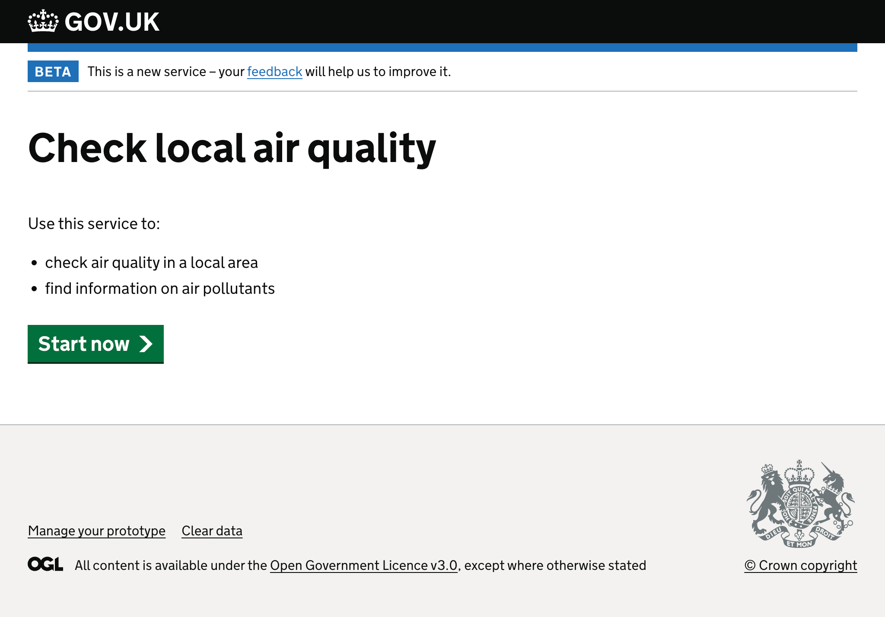Click the Start now button
This screenshot has width=885, height=617.
coord(96,344)
